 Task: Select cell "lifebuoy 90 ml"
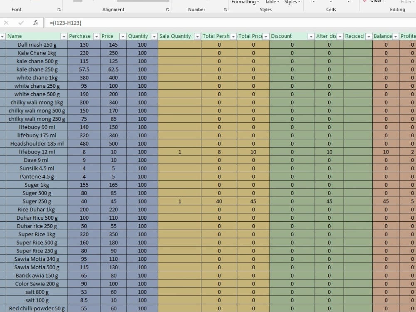pos(37,127)
